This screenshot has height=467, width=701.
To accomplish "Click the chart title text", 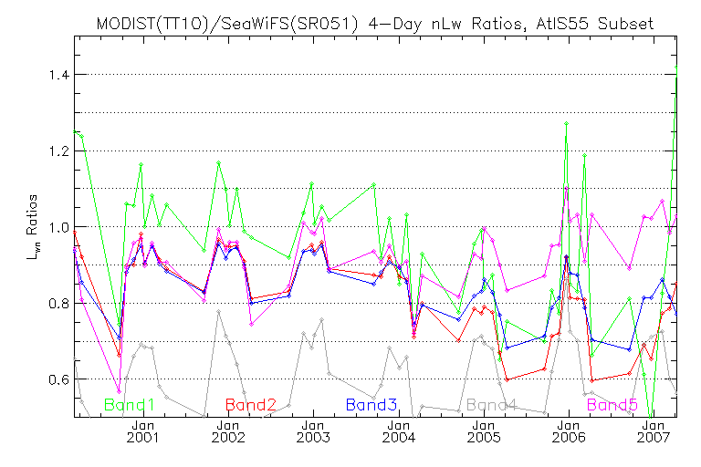I will pos(374,23).
